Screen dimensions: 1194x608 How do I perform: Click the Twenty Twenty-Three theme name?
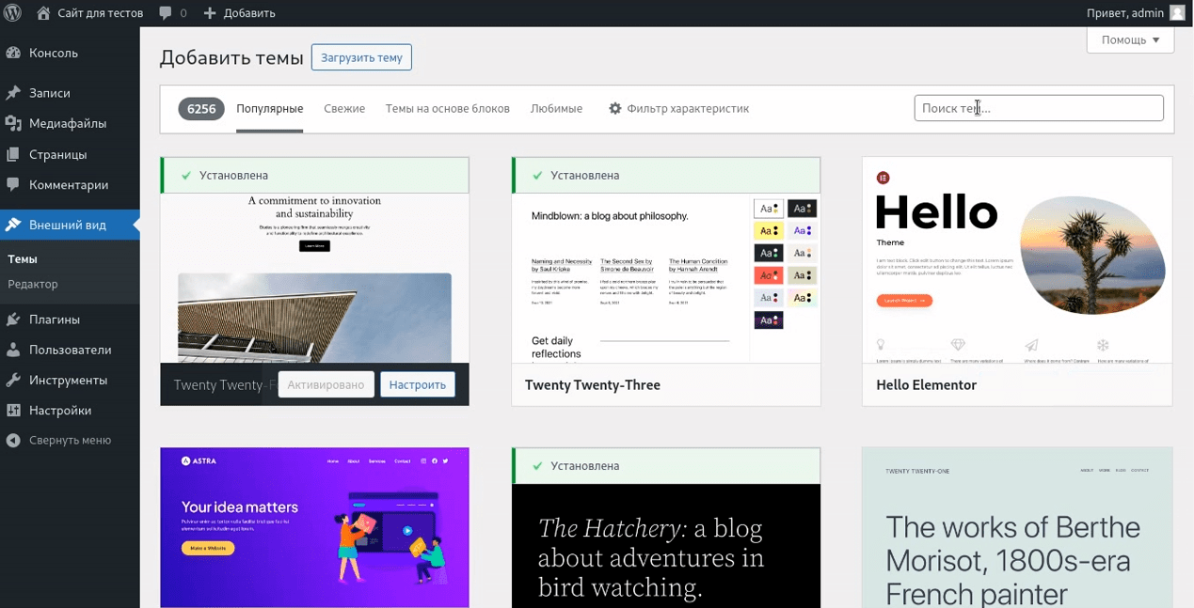tap(593, 385)
